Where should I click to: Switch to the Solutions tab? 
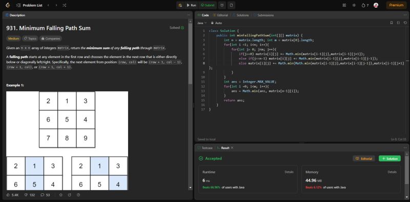[x=240, y=15]
